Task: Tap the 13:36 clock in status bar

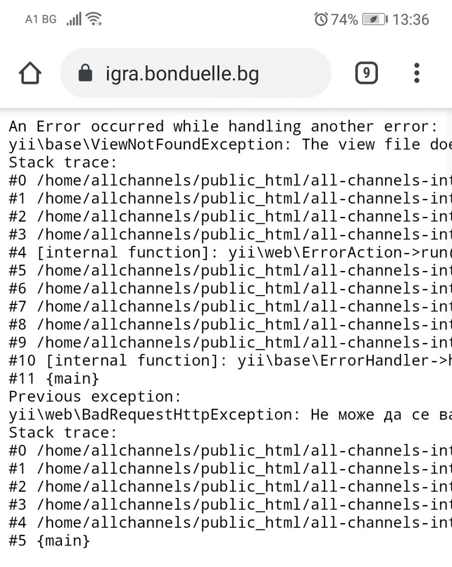Action: tap(410, 19)
